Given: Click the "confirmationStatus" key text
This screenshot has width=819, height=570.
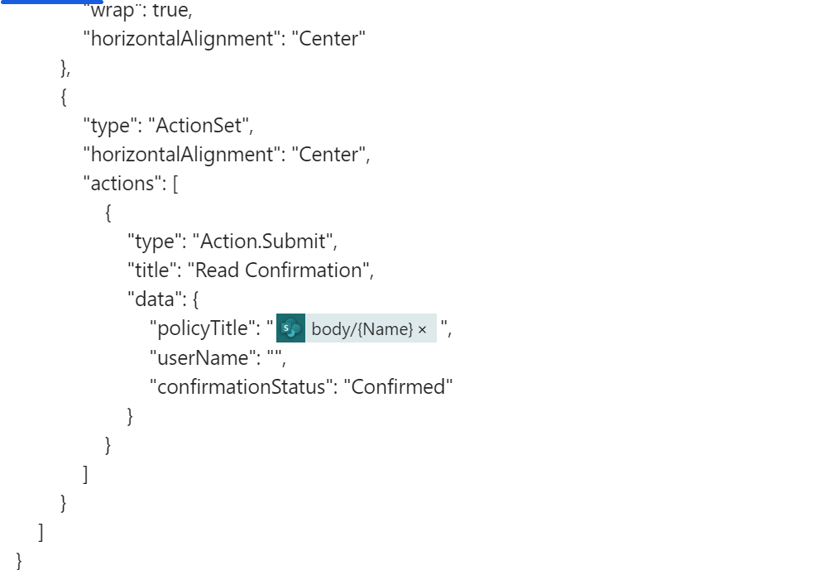Looking at the screenshot, I should (x=238, y=387).
